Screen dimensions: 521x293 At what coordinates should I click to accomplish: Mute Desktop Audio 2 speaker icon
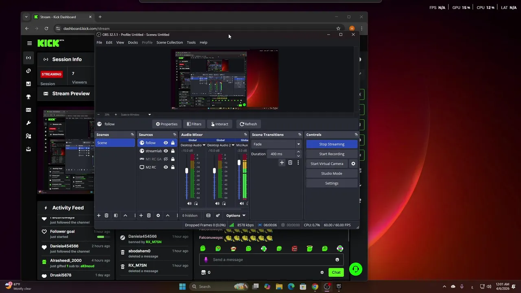click(x=217, y=203)
